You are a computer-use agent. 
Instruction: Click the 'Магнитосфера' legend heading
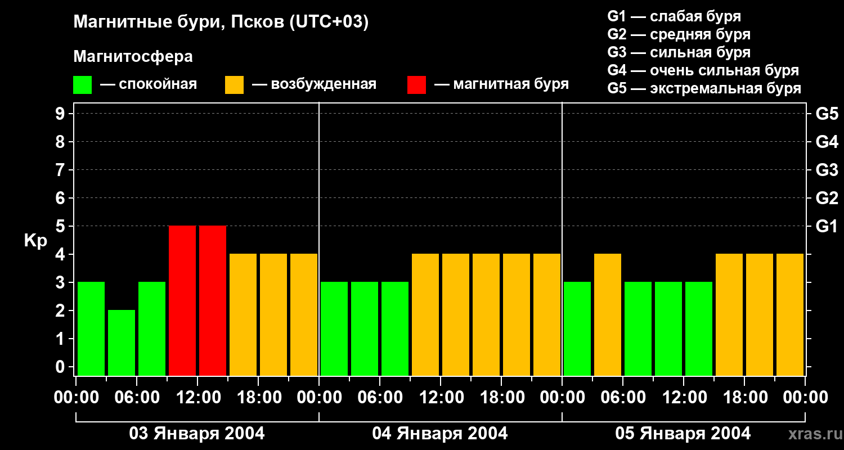tap(133, 57)
